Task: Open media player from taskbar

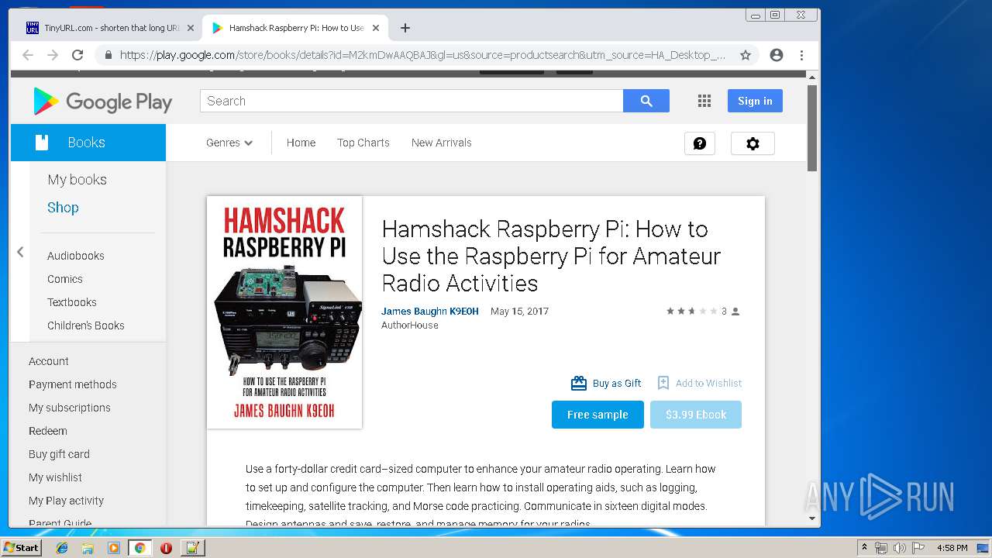Action: (114, 548)
